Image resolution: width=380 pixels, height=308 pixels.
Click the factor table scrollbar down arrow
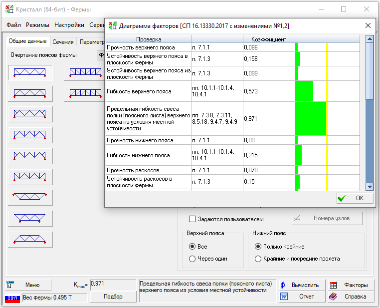(370, 187)
